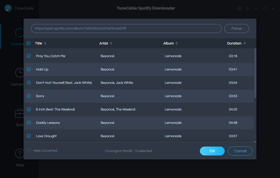Uncheck the Sorry track checkbox
This screenshot has width=280, height=178.
pyautogui.click(x=29, y=96)
